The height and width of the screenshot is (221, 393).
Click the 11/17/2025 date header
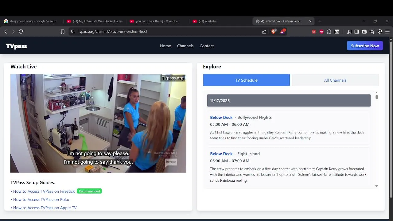[x=289, y=100]
